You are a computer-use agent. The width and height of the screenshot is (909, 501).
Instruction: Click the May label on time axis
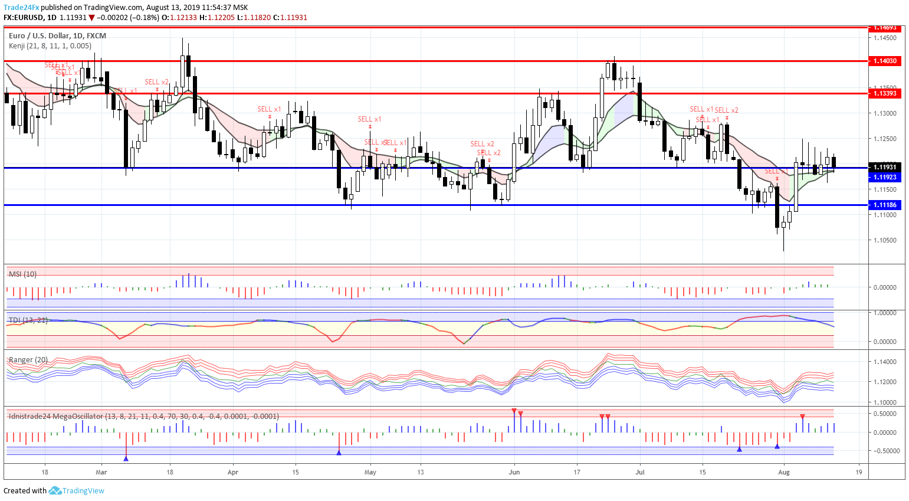coord(370,472)
